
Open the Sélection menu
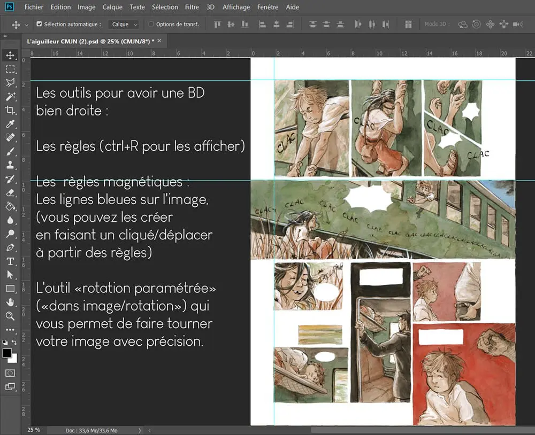click(165, 7)
